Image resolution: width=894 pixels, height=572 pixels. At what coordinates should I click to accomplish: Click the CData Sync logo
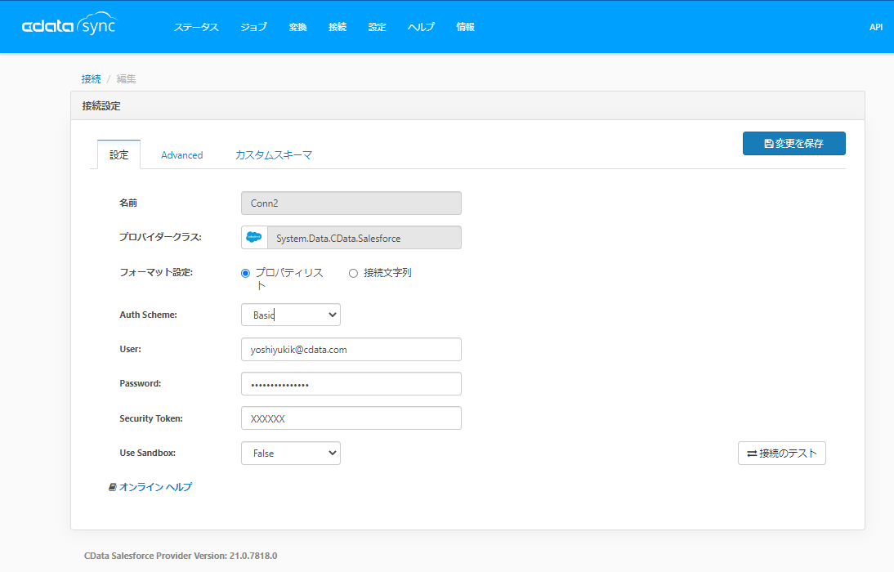[69, 24]
